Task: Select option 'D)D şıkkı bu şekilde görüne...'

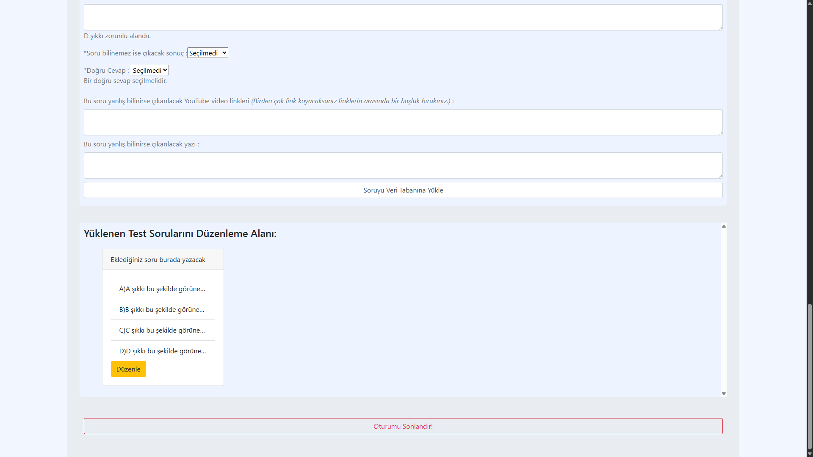Action: click(x=163, y=351)
